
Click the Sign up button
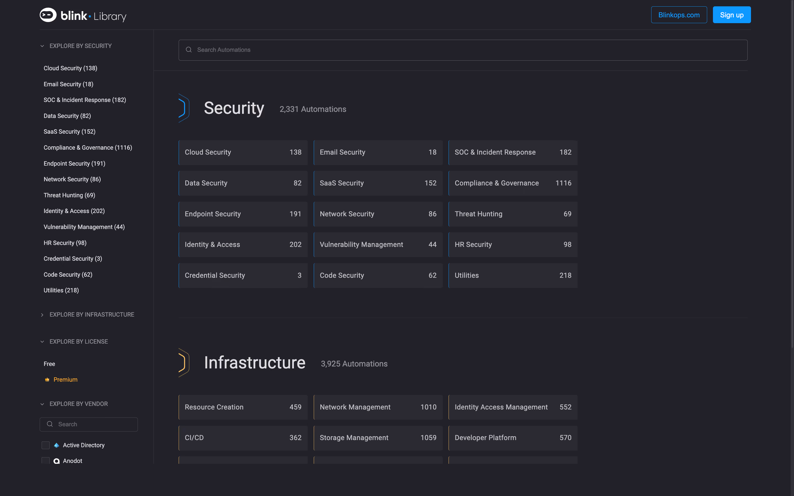coord(732,15)
